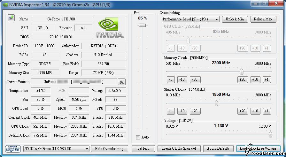The width and height of the screenshot is (286, 157).
Task: Click the fan speed slider handle
Action: 143,25
